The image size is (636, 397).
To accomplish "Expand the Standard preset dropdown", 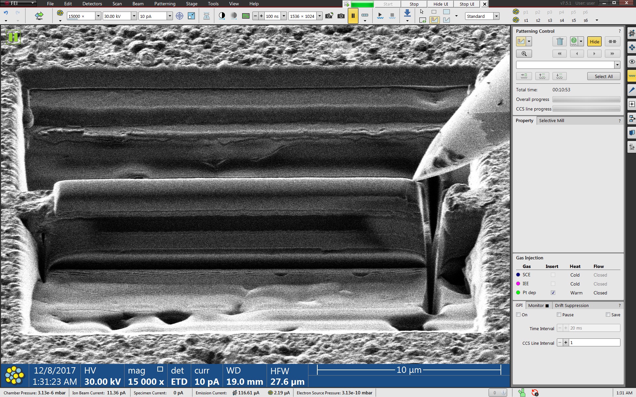I will [x=496, y=16].
